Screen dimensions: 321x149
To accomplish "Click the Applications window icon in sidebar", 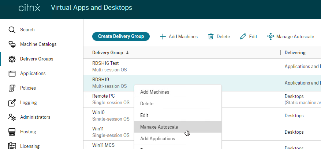I will [12, 73].
